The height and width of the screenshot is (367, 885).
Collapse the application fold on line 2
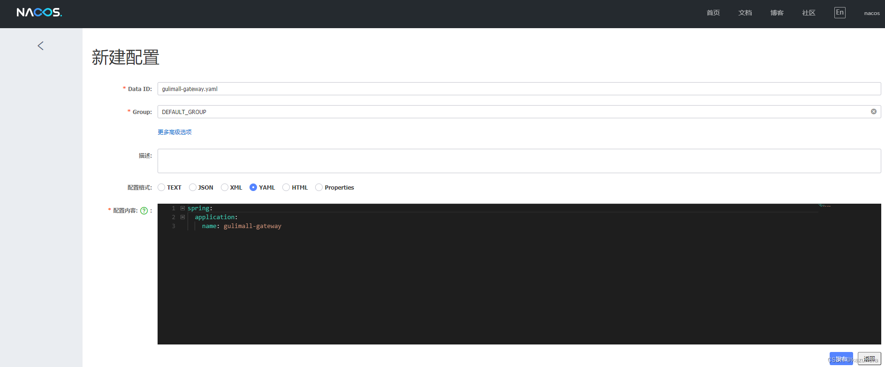182,217
